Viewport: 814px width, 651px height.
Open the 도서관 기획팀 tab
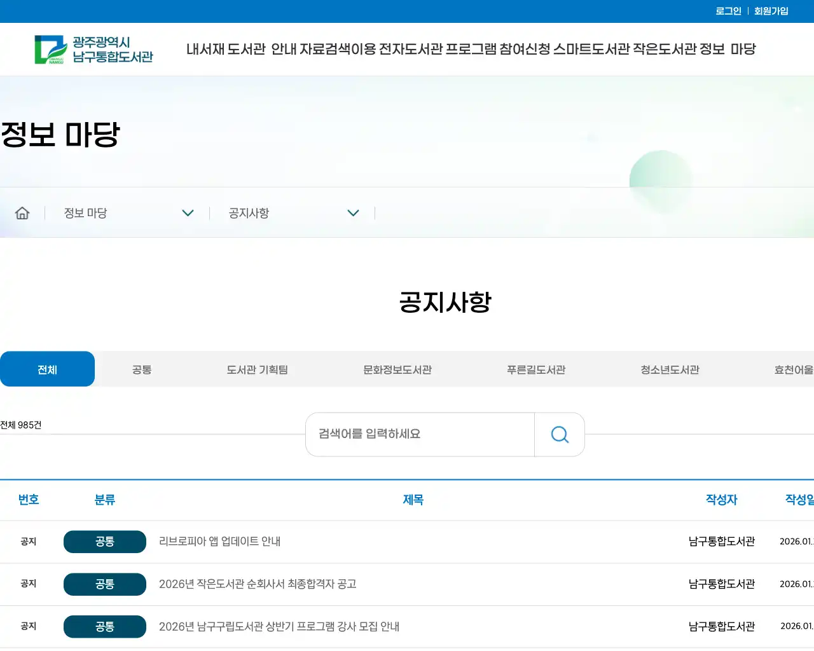(257, 369)
